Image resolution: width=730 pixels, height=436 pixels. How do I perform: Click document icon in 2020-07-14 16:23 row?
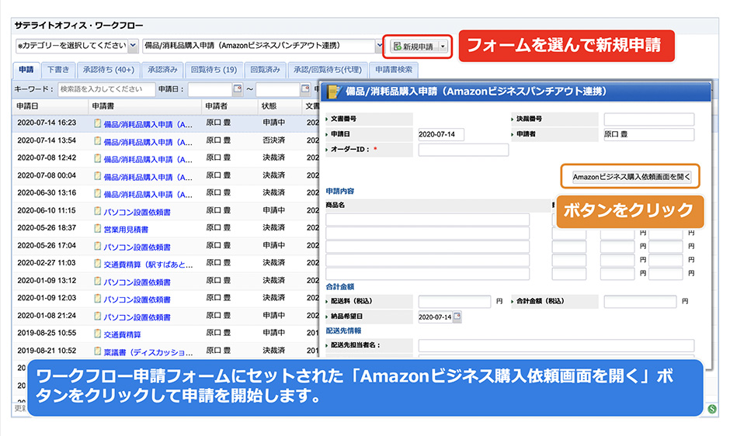tap(97, 123)
